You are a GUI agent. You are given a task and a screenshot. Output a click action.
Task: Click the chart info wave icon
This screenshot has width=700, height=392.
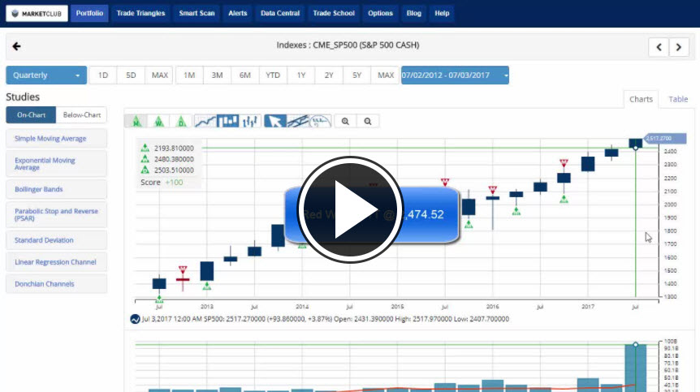click(135, 319)
